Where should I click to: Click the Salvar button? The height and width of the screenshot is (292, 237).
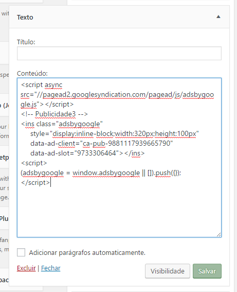207,271
